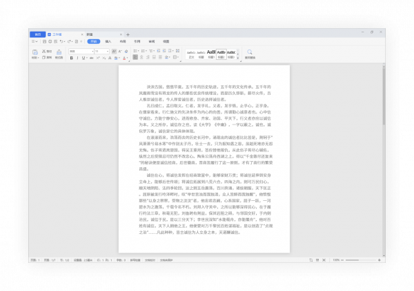
Task: Click the Superscript X² icon
Action: 98,58
